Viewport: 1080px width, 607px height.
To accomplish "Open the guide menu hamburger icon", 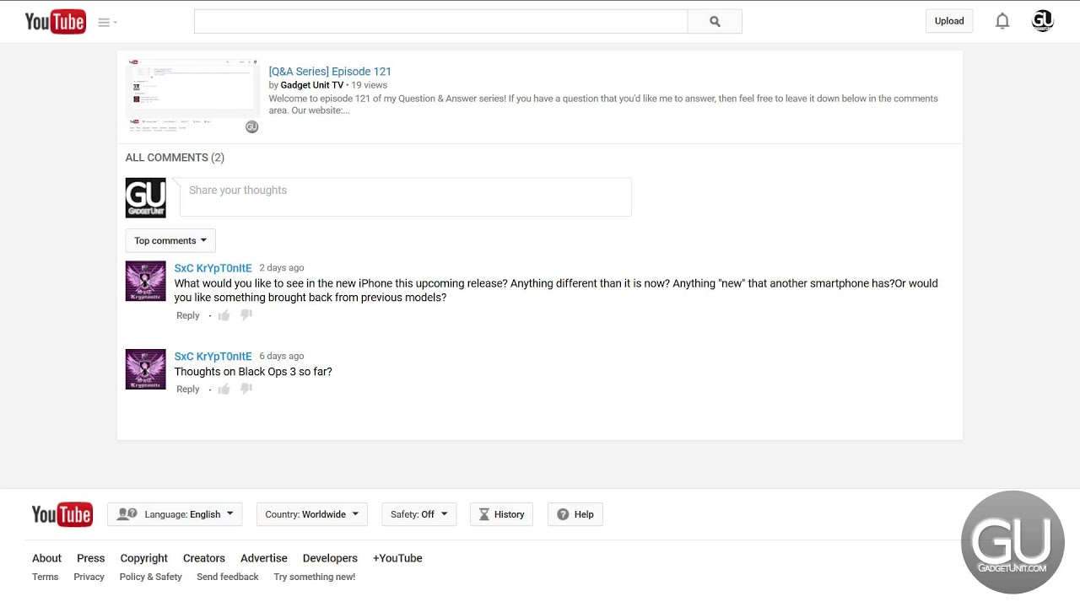I will [x=104, y=23].
